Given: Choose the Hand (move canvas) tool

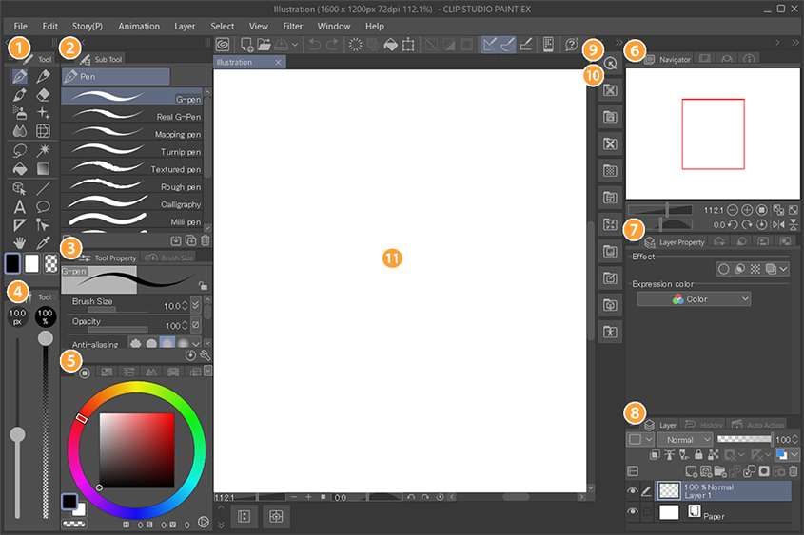Looking at the screenshot, I should pos(19,243).
